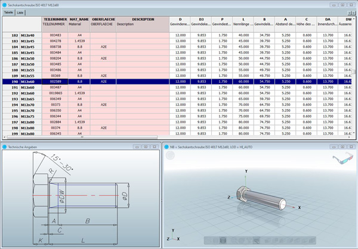
Task: Switch to the Liste tab
Action: click(20, 12)
